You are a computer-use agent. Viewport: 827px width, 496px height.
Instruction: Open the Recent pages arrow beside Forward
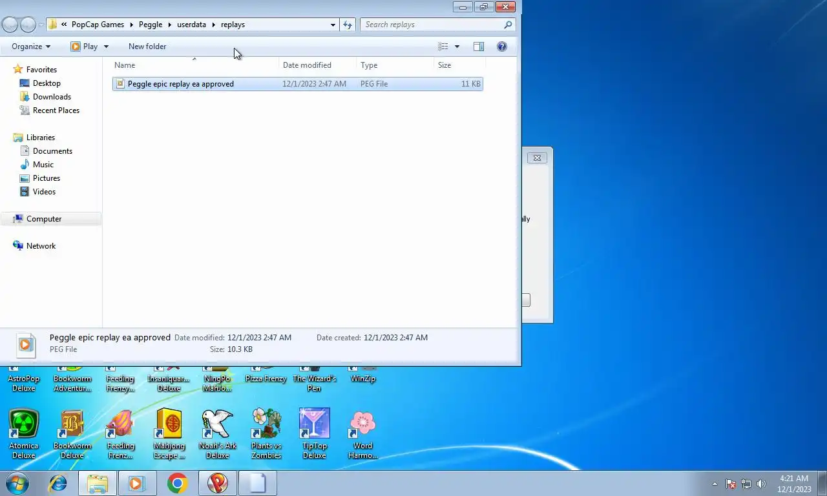[41, 25]
